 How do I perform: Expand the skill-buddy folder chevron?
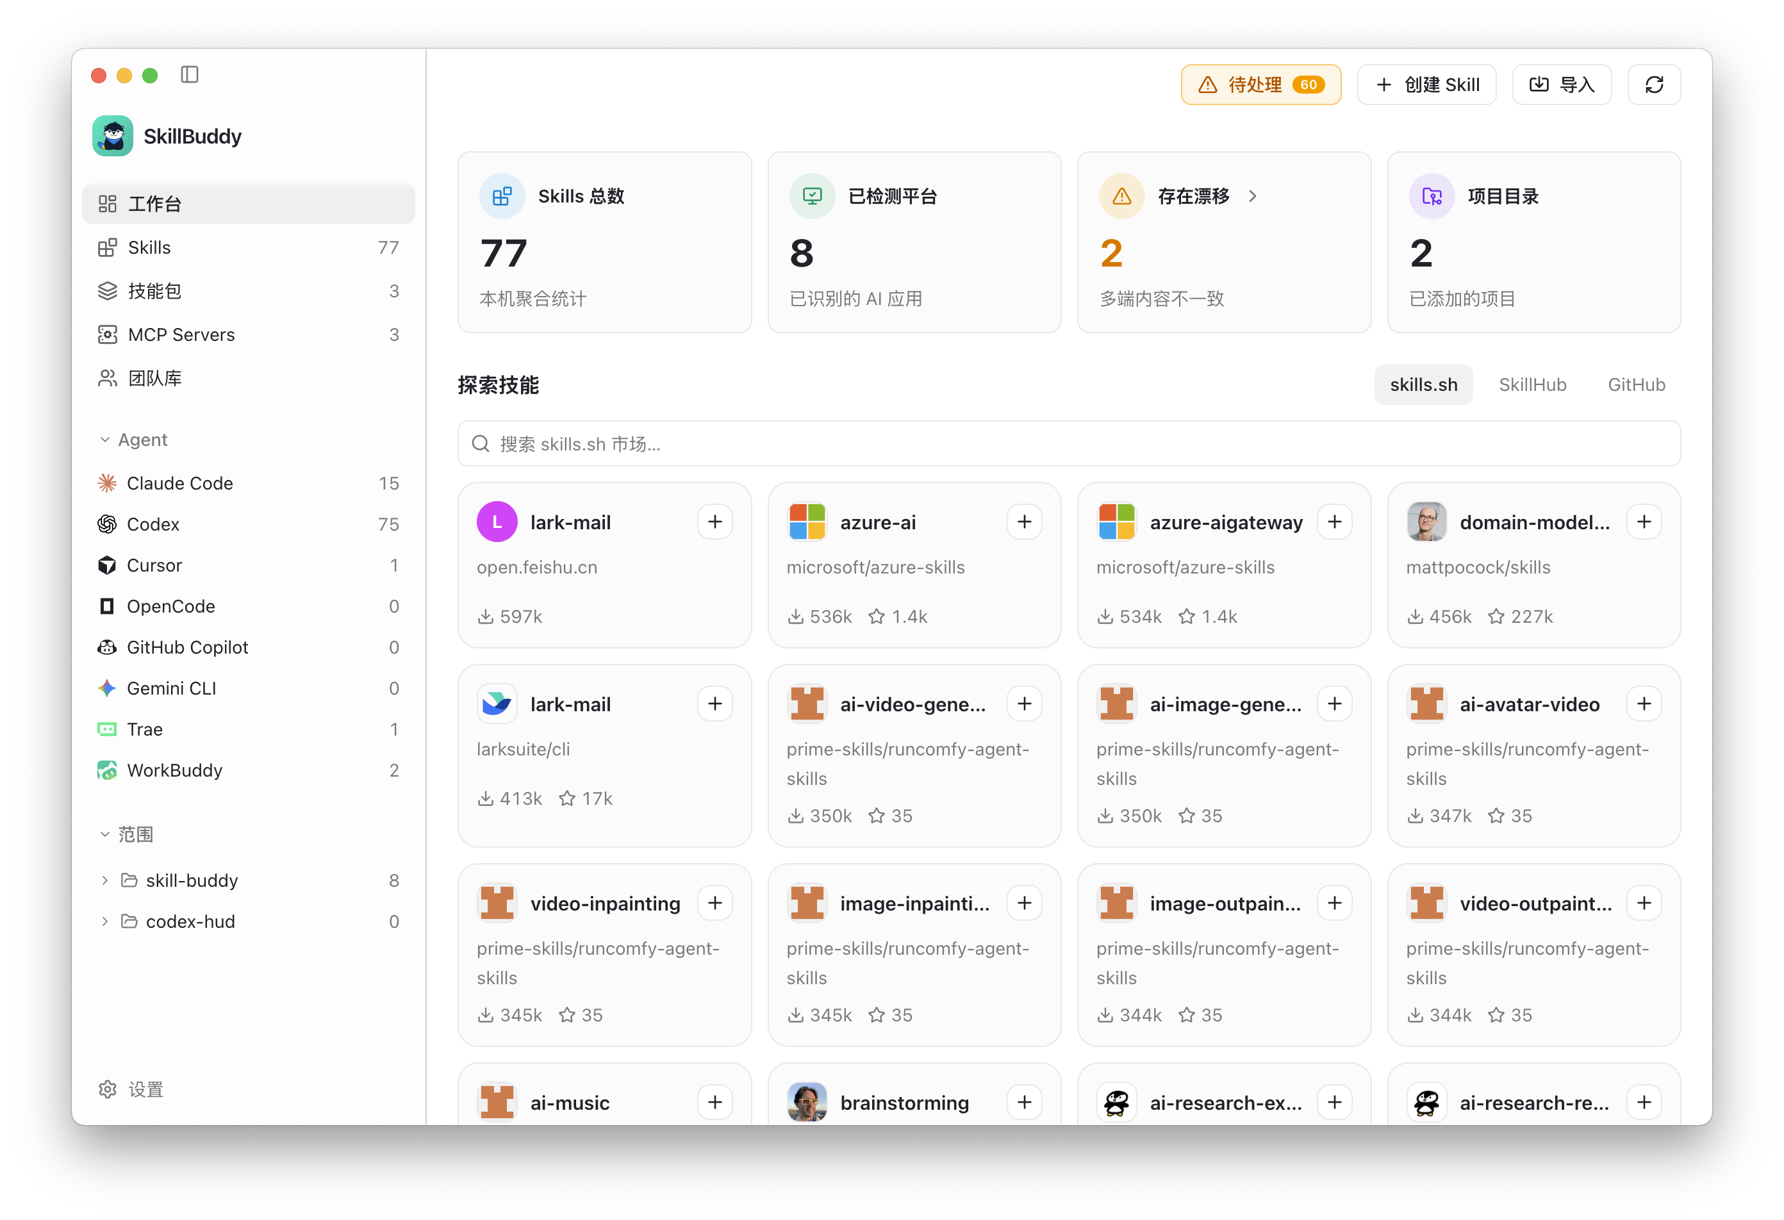point(104,880)
